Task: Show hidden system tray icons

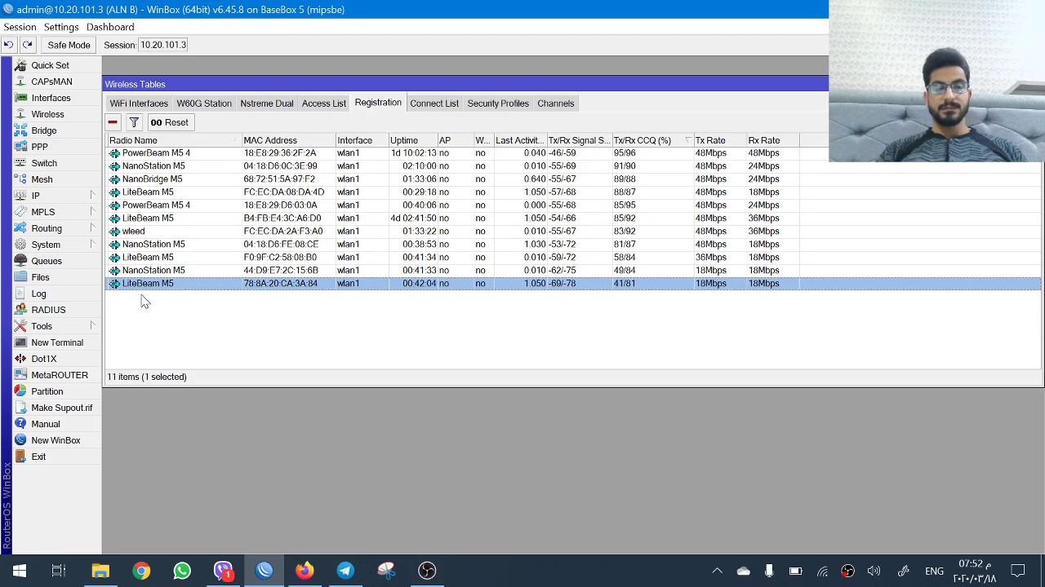Action: 717,571
